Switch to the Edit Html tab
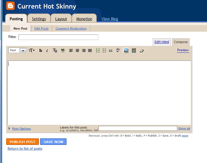207x163 pixels. tap(162, 42)
